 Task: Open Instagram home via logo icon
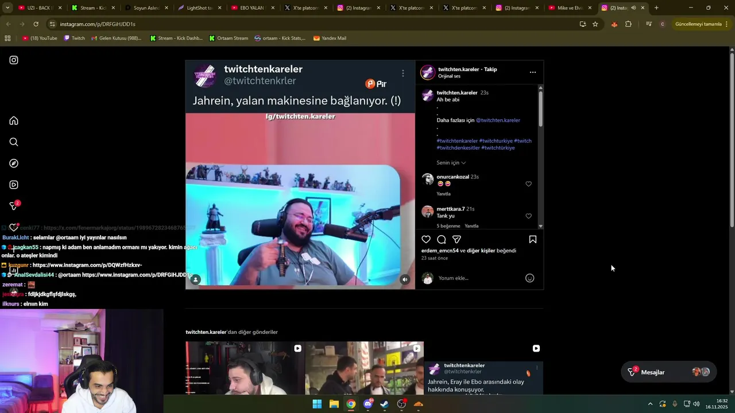[x=14, y=60]
